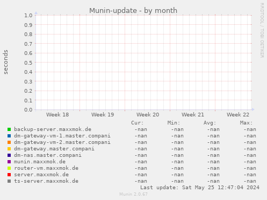Click the Min: column header
The image size is (267, 200).
pos(174,123)
